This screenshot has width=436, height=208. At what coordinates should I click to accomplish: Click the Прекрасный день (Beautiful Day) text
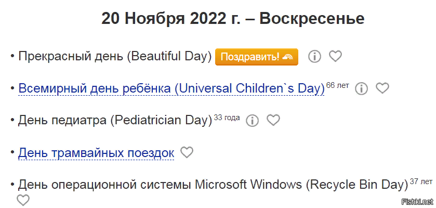point(114,56)
